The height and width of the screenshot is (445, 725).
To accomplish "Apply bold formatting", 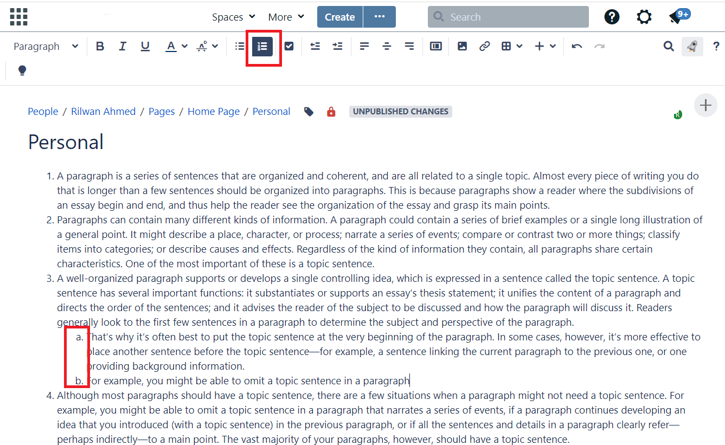I will point(100,47).
